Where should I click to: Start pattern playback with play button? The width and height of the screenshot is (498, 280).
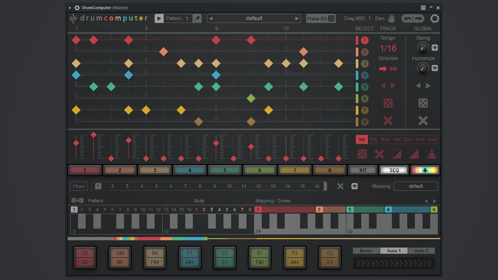(x=159, y=18)
